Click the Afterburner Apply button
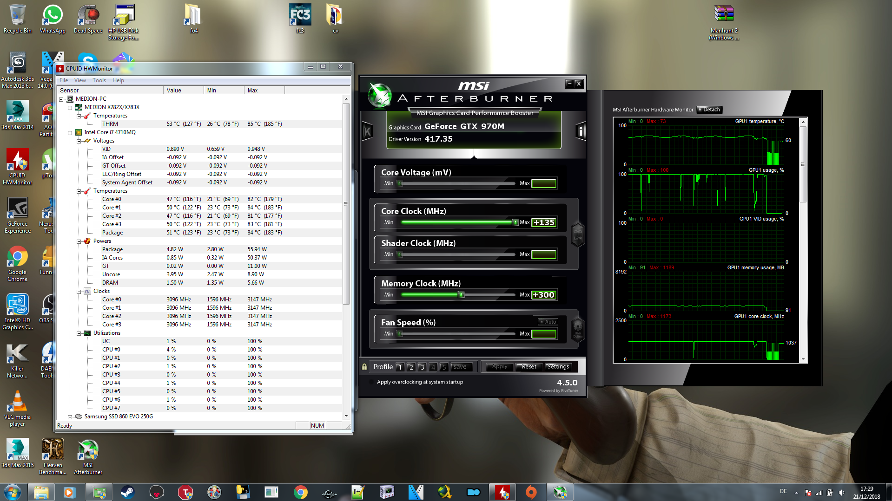This screenshot has width=892, height=501. coord(500,367)
